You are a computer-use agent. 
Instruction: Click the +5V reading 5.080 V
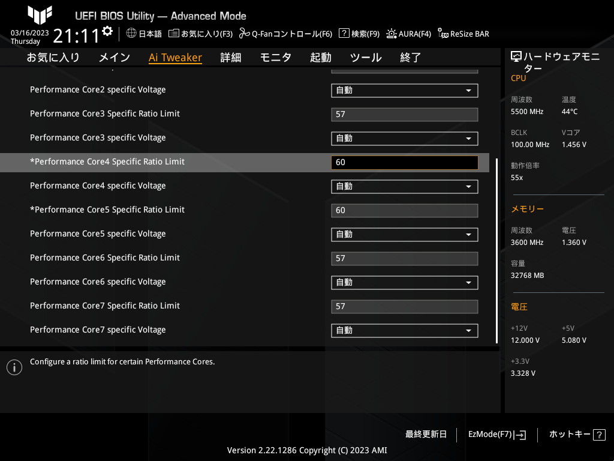[574, 340]
